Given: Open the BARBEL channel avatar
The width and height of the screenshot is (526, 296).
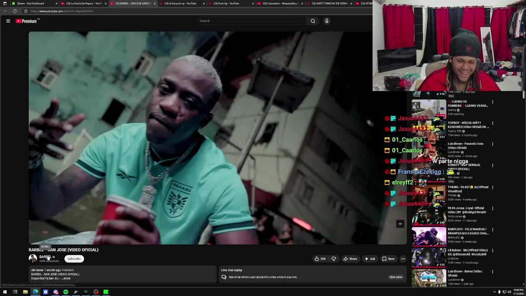Looking at the screenshot, I should pyautogui.click(x=32, y=259).
